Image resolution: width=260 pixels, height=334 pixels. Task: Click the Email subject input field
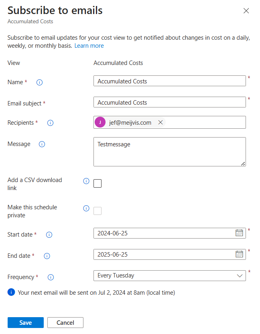click(x=170, y=102)
